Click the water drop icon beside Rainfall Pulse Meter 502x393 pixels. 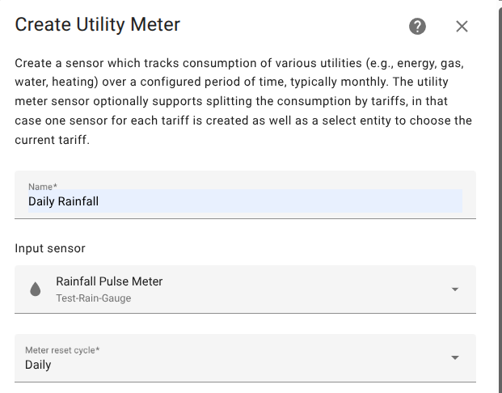pos(36,289)
